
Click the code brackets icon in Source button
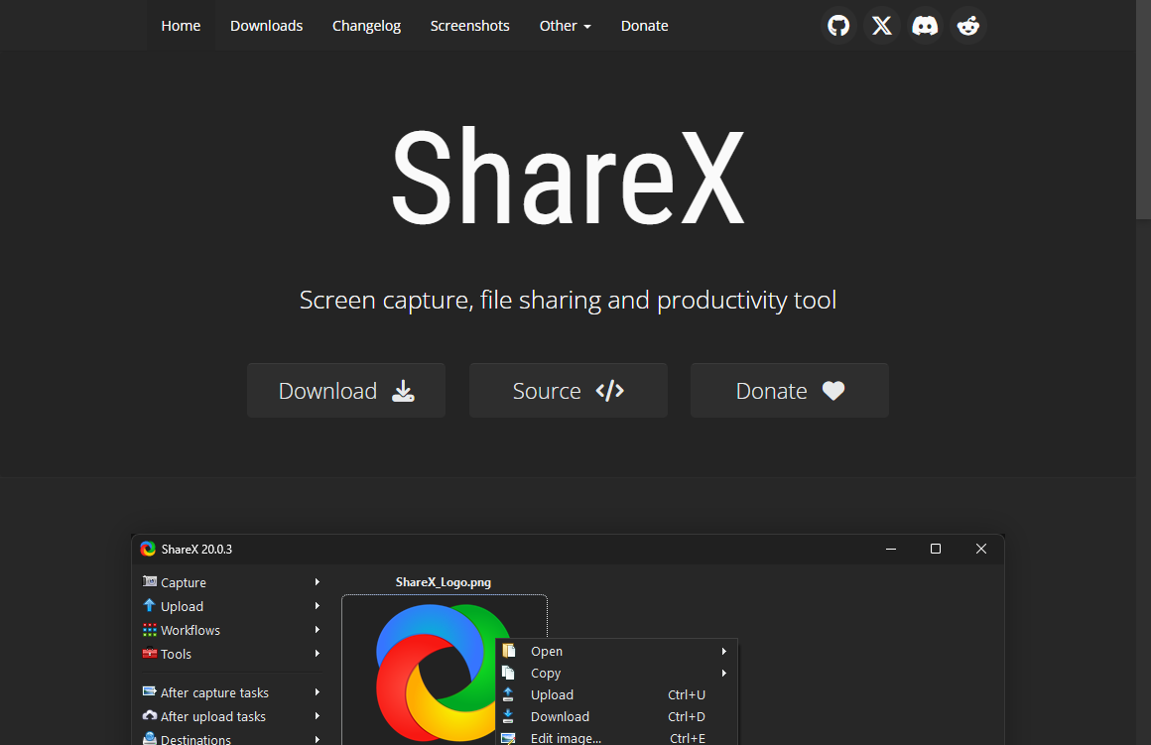610,391
